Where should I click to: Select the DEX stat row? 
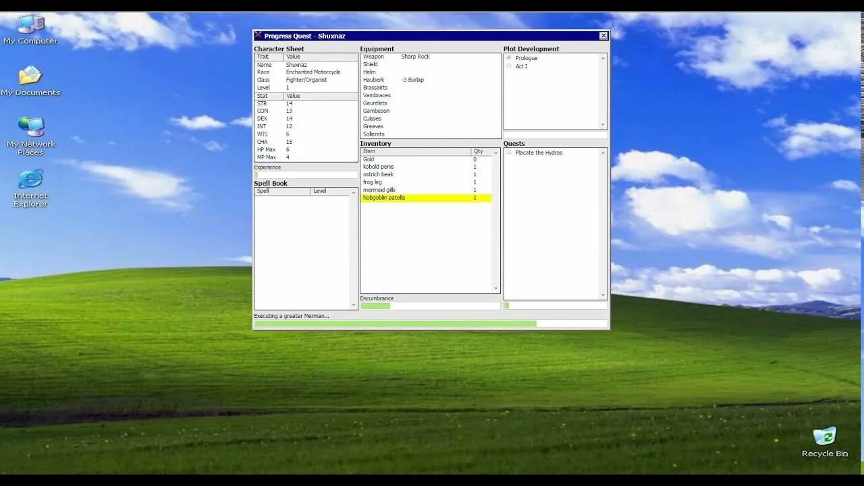pos(306,119)
